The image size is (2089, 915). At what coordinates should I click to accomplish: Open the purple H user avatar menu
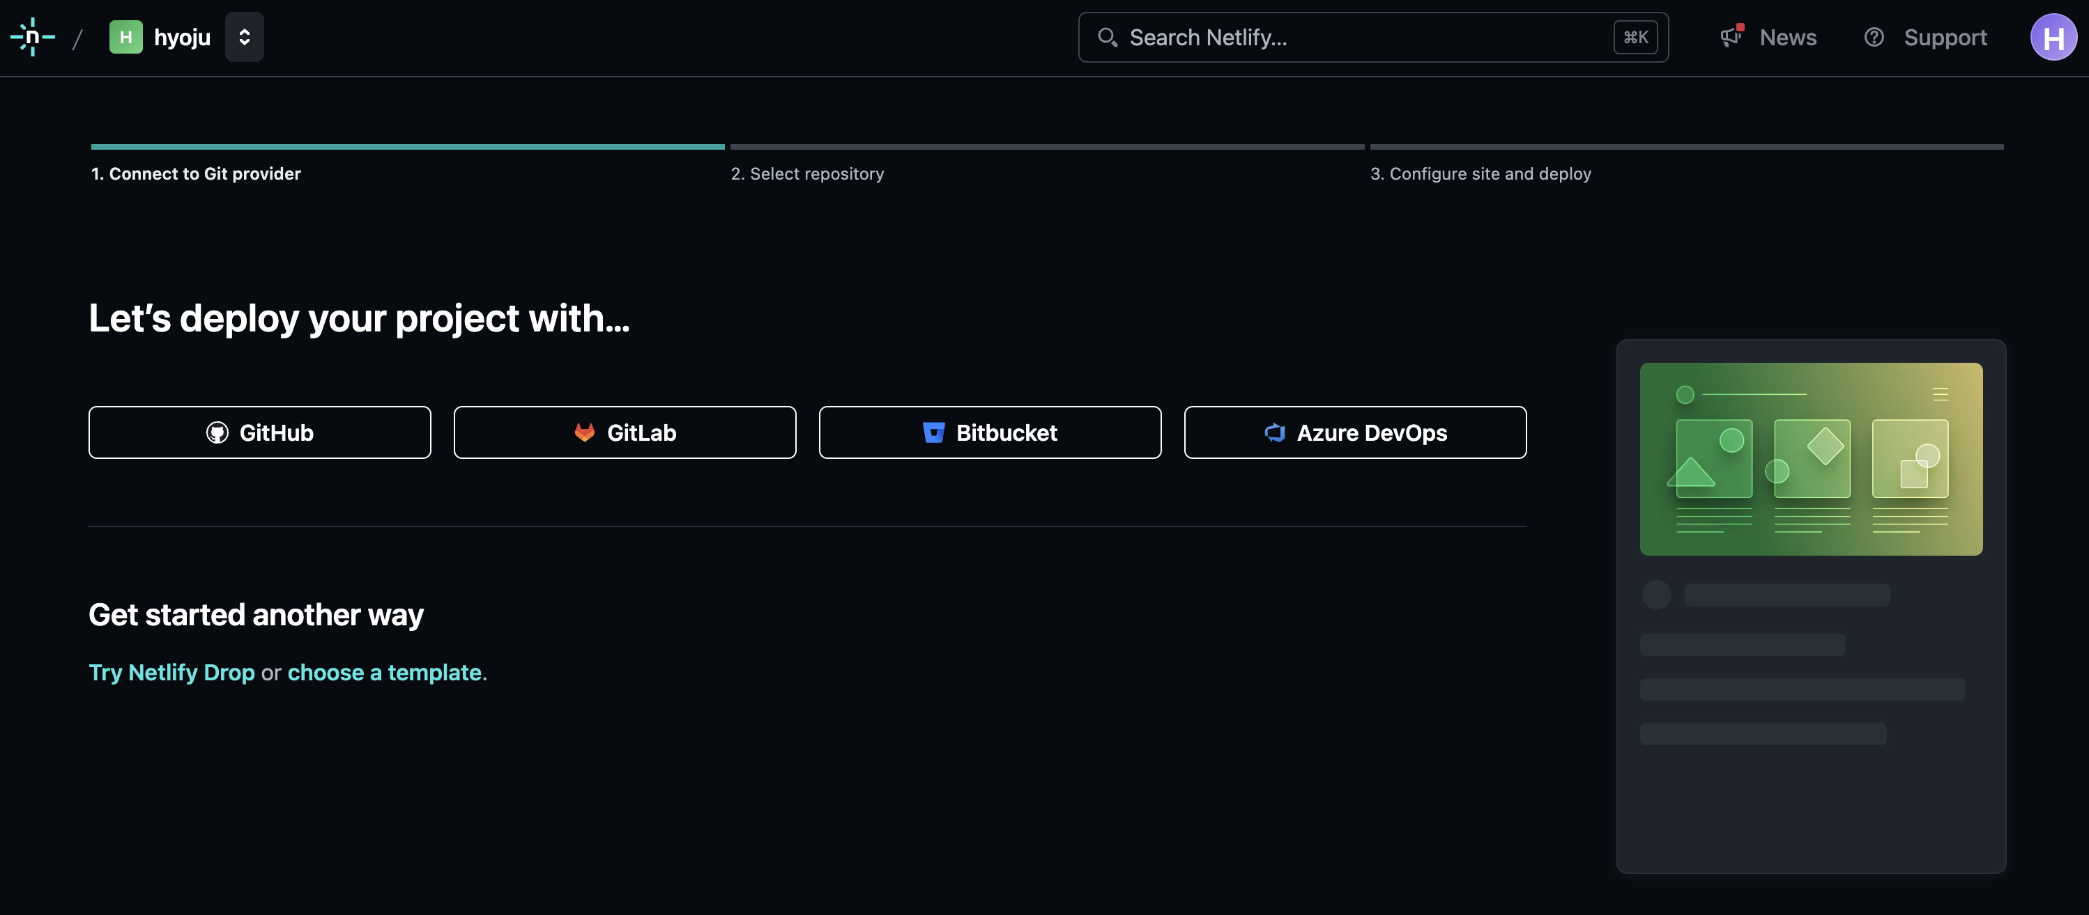(2053, 38)
